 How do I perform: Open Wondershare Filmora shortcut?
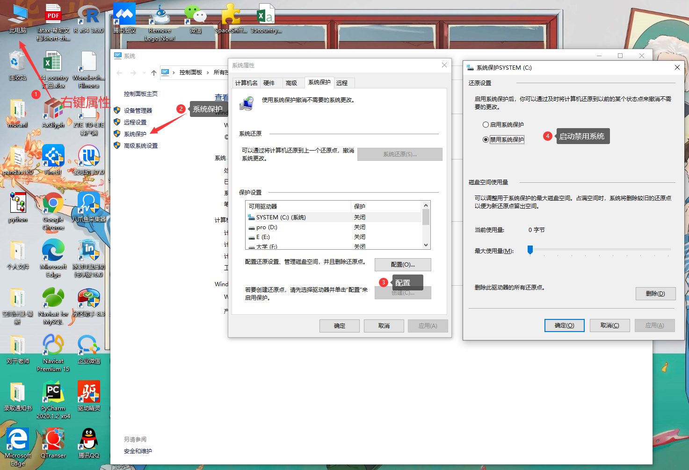point(89,69)
